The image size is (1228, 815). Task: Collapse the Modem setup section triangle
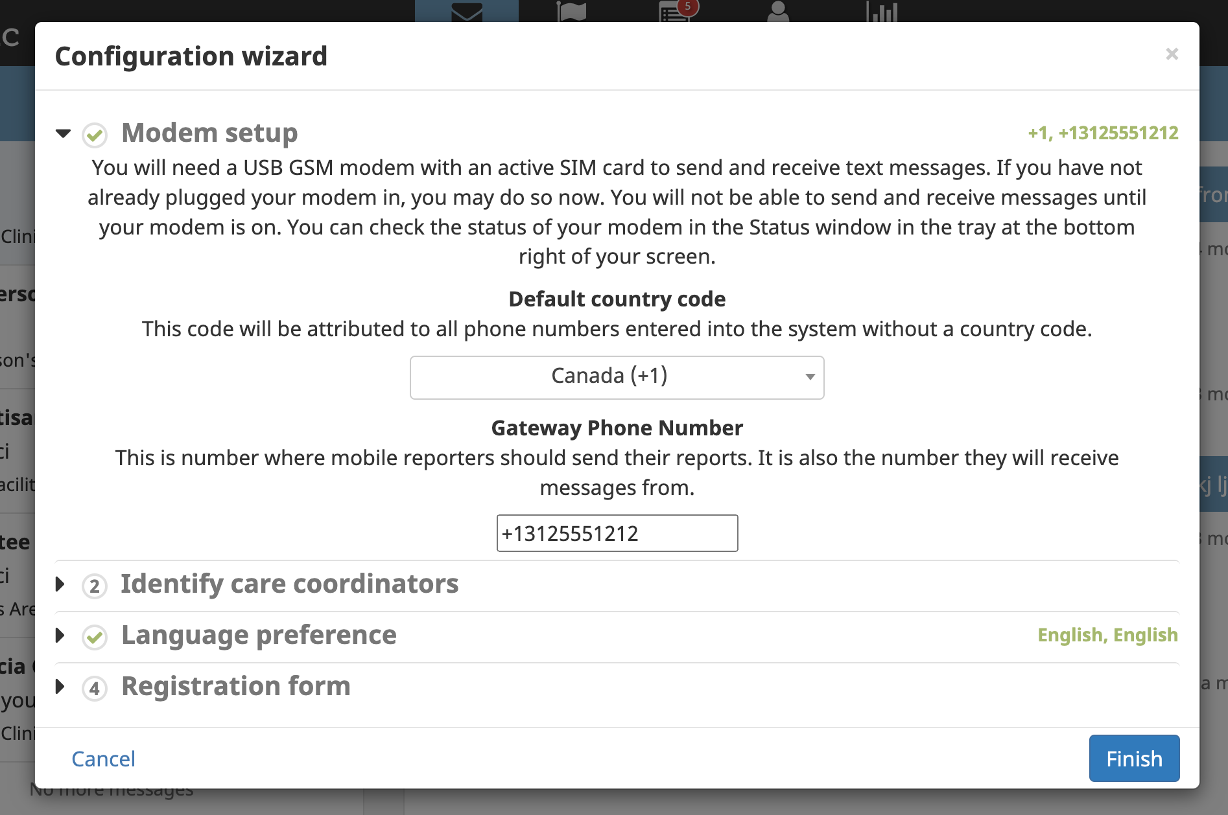[x=63, y=133]
